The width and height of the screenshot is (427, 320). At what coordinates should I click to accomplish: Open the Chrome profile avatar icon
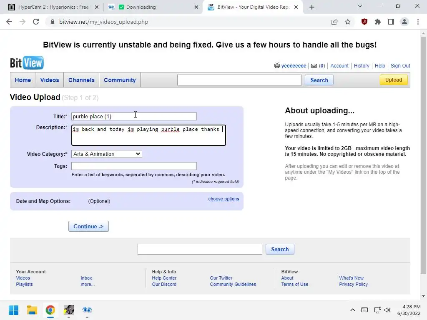pos(404,22)
